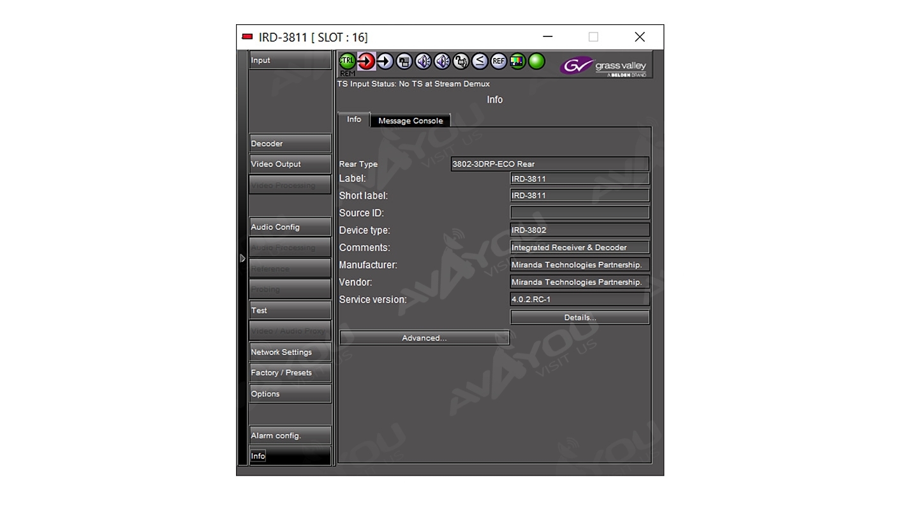This screenshot has height=510, width=907.
Task: Select the Alarm config. panel button
Action: (x=290, y=435)
